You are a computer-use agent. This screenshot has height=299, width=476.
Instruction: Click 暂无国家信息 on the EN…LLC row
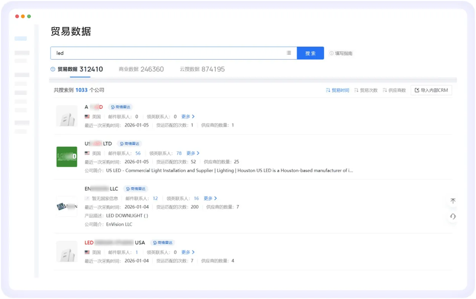105,198
